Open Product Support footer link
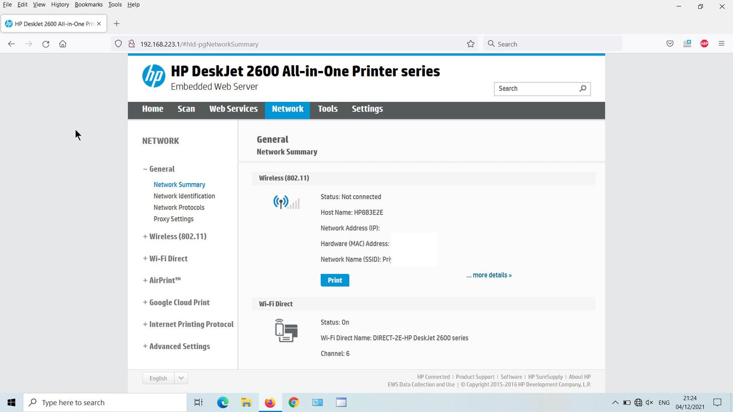This screenshot has width=733, height=412. coord(475,377)
